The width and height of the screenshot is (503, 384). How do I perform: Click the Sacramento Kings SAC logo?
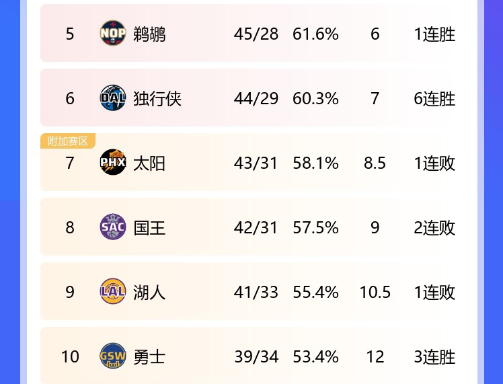click(x=112, y=227)
